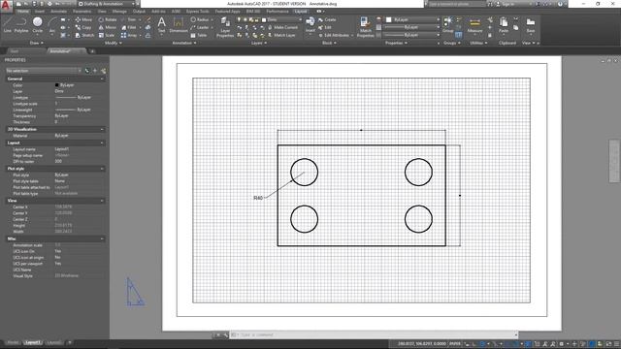Activate the Scale command
This screenshot has height=349, width=621.
click(x=107, y=35)
